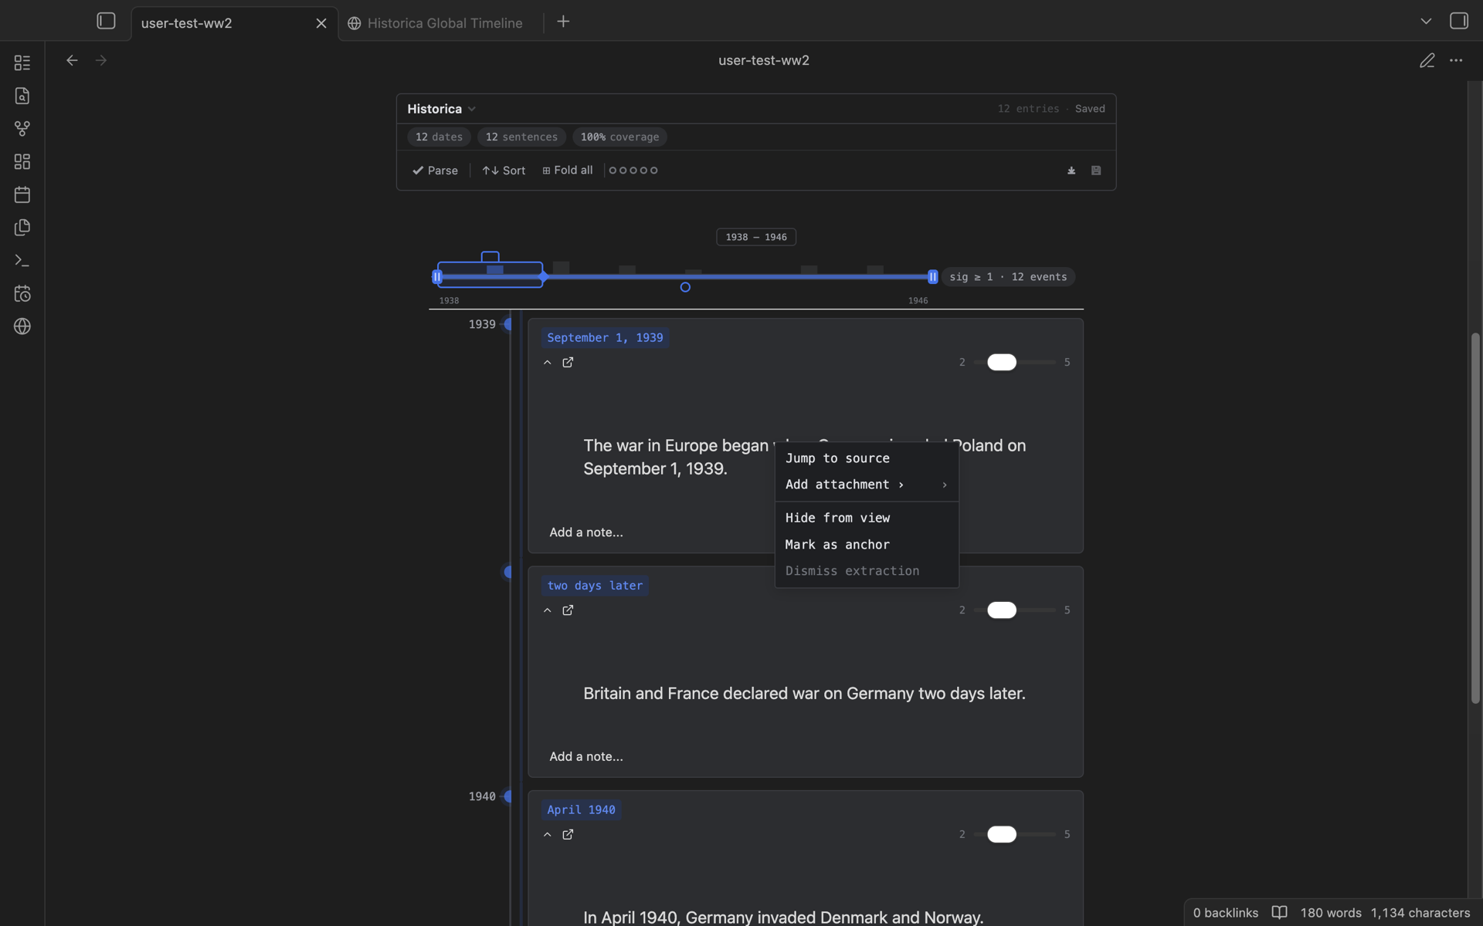Navigate back with the left arrow
This screenshot has height=926, width=1483.
coord(72,60)
